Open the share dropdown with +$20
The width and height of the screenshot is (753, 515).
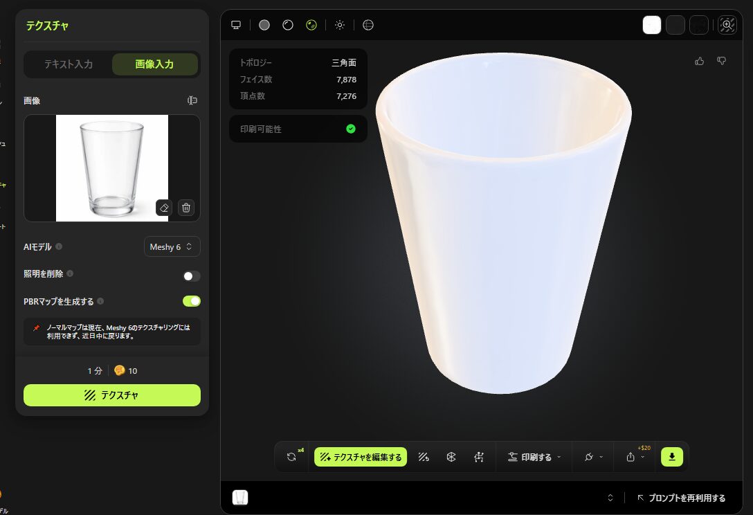(634, 457)
